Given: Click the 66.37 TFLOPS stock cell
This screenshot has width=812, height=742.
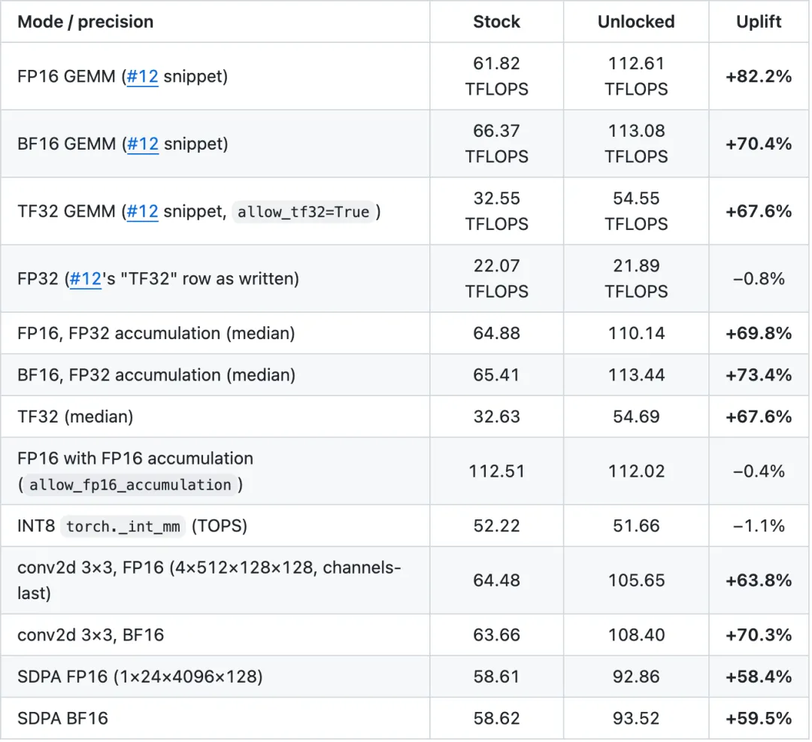Looking at the screenshot, I should 496,144.
